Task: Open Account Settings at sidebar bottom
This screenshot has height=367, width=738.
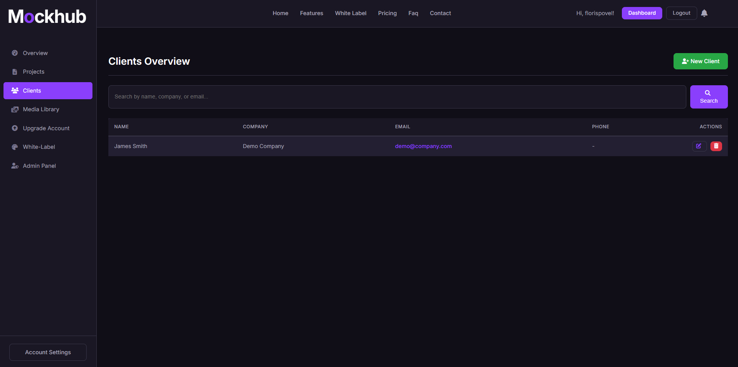Action: click(48, 352)
